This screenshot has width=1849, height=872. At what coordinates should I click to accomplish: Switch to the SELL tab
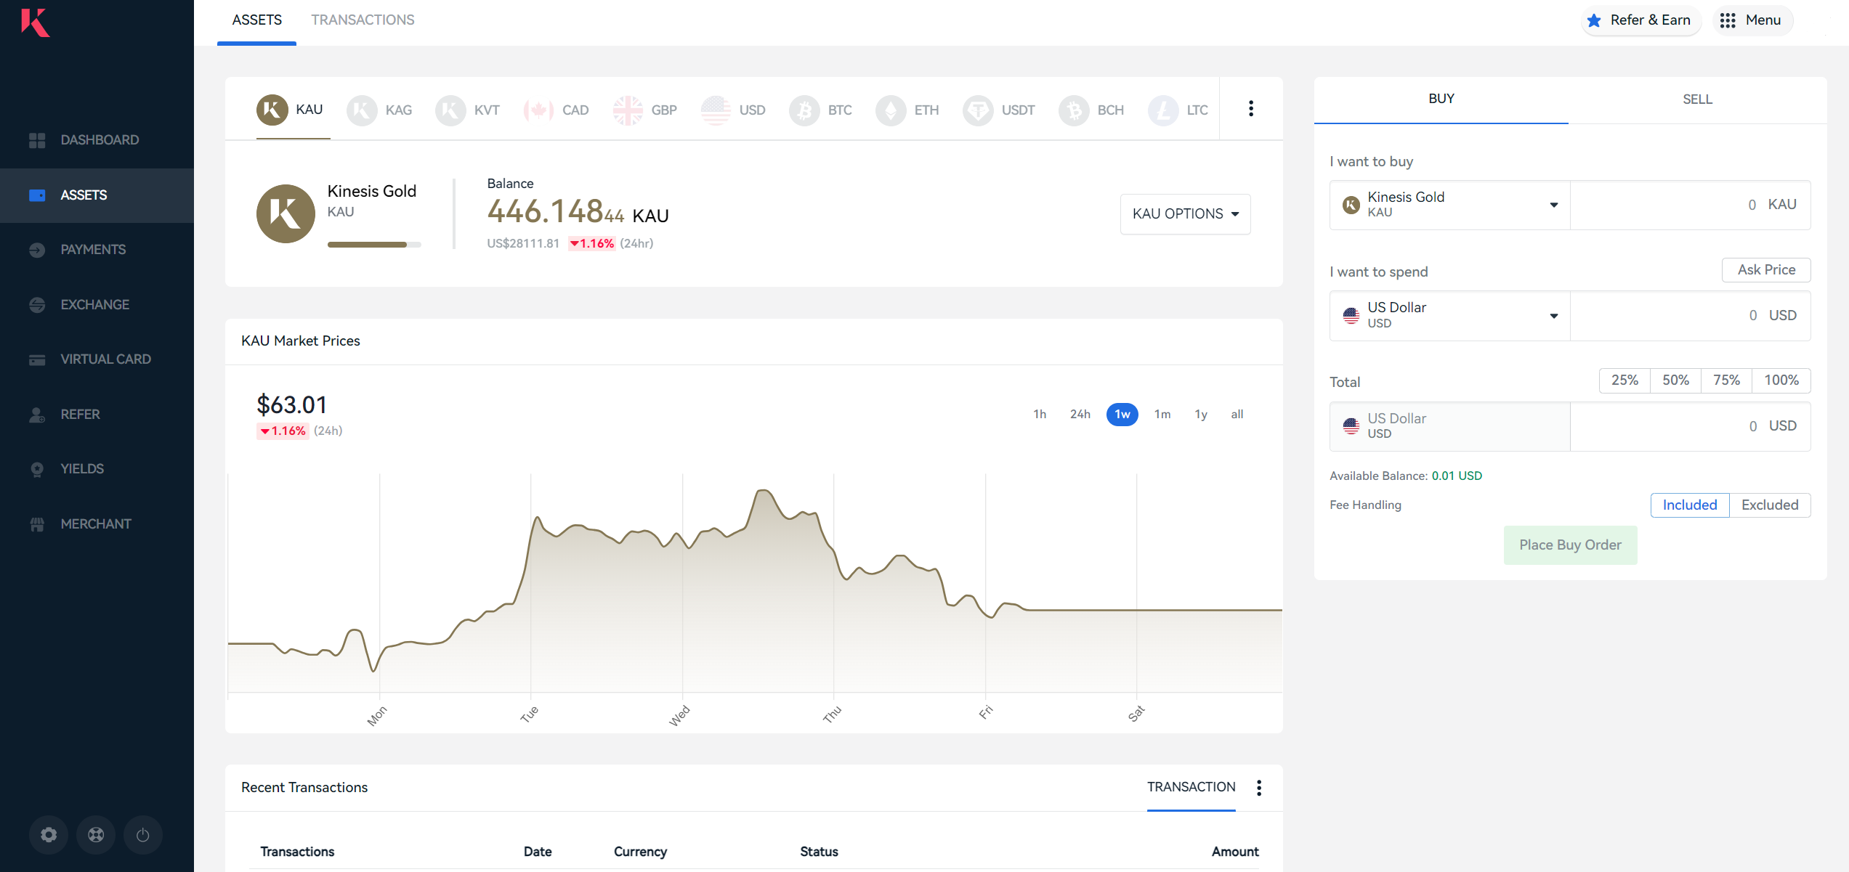(x=1697, y=99)
